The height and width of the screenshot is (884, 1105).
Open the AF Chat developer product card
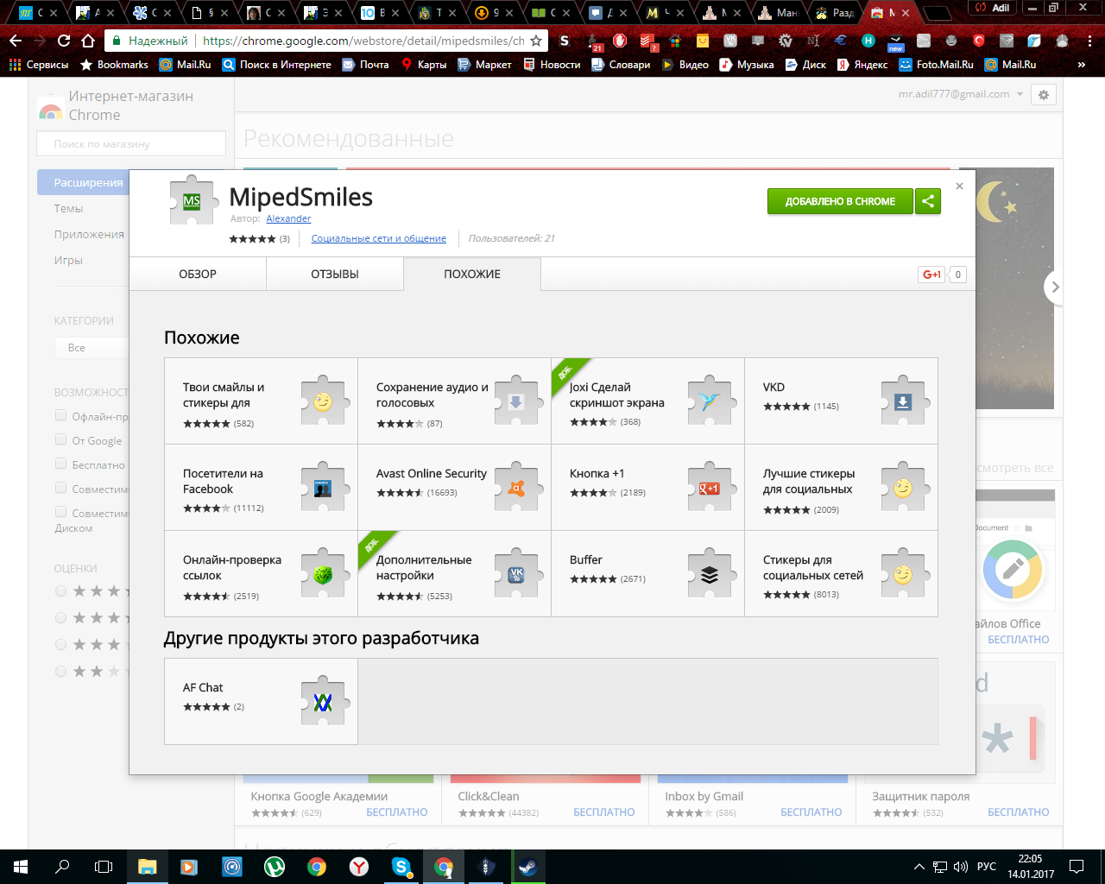click(x=261, y=701)
